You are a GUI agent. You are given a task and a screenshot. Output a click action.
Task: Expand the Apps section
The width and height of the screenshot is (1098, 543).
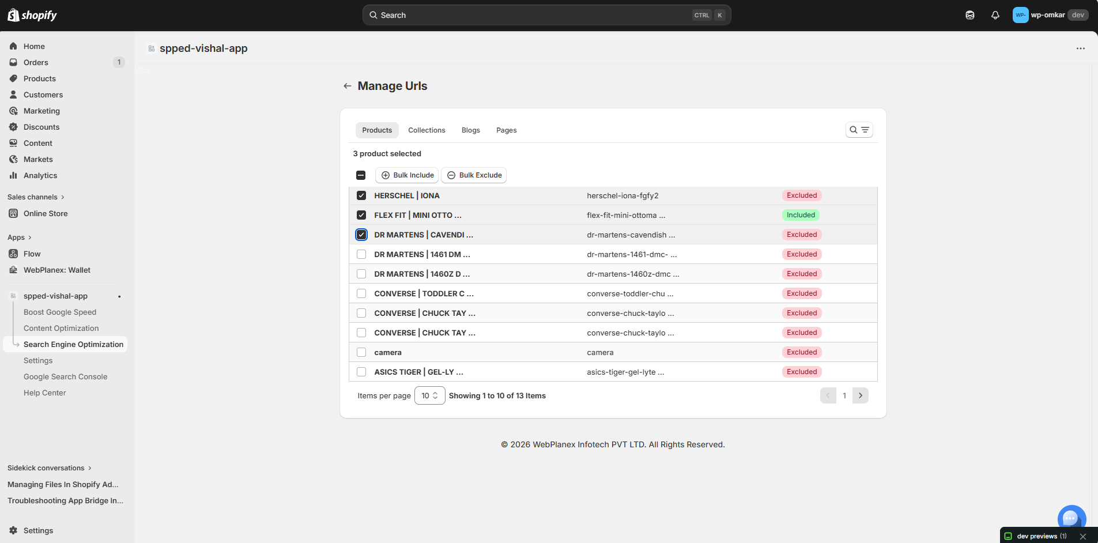[20, 237]
